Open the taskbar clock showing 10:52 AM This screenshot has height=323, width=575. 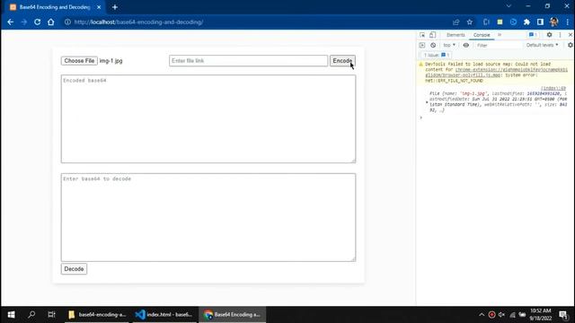(x=541, y=315)
